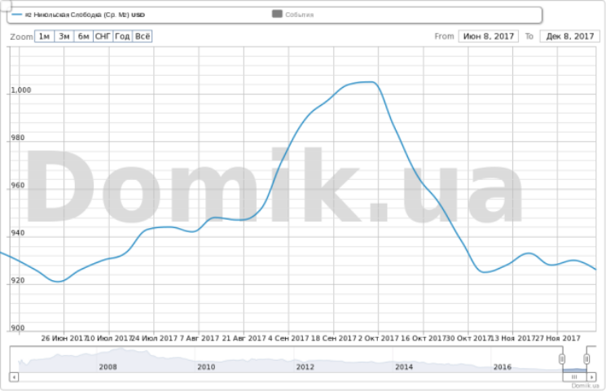
Task: Click the navigator scroll right arrow
Action: pos(591,376)
